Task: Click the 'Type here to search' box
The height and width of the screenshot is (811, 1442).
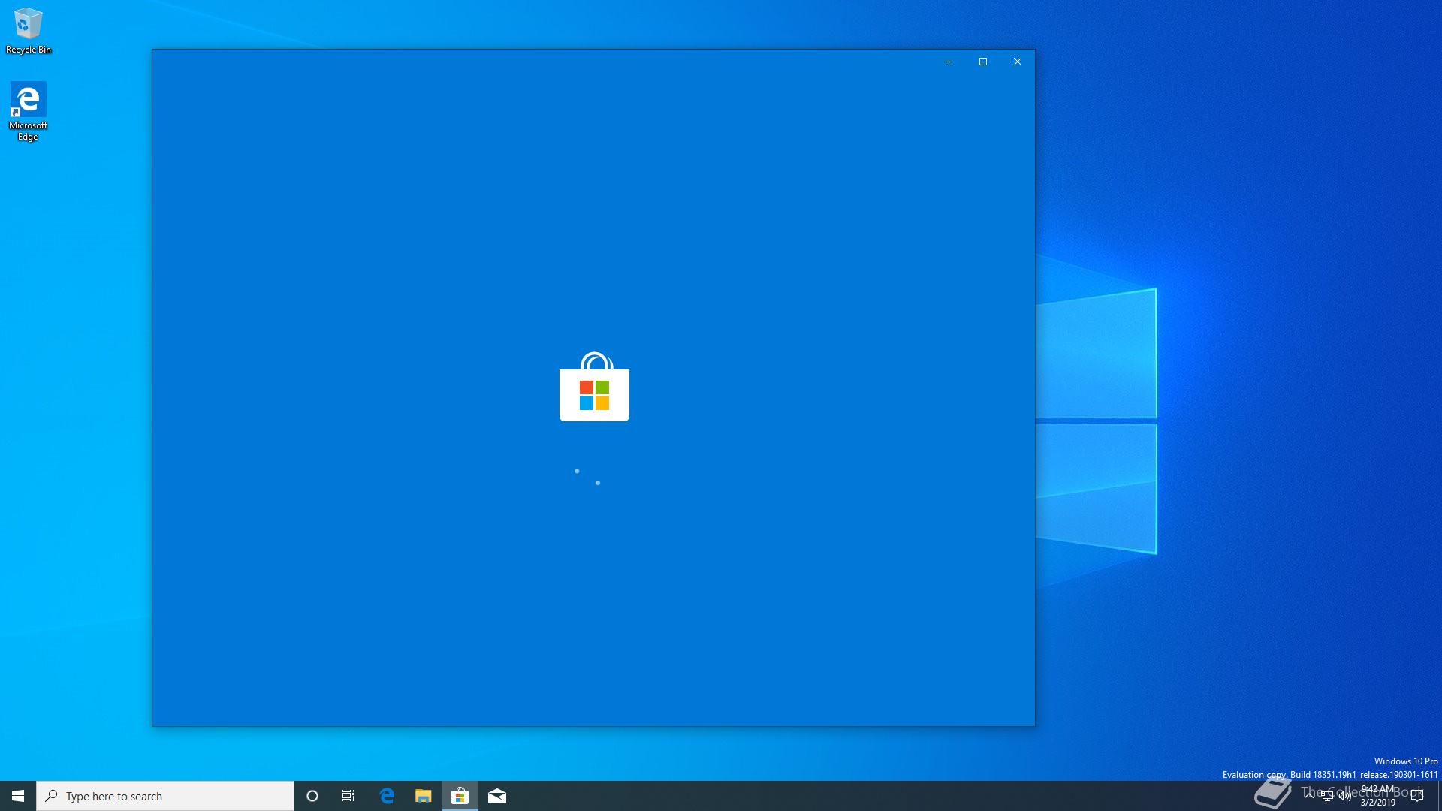Action: 165,796
